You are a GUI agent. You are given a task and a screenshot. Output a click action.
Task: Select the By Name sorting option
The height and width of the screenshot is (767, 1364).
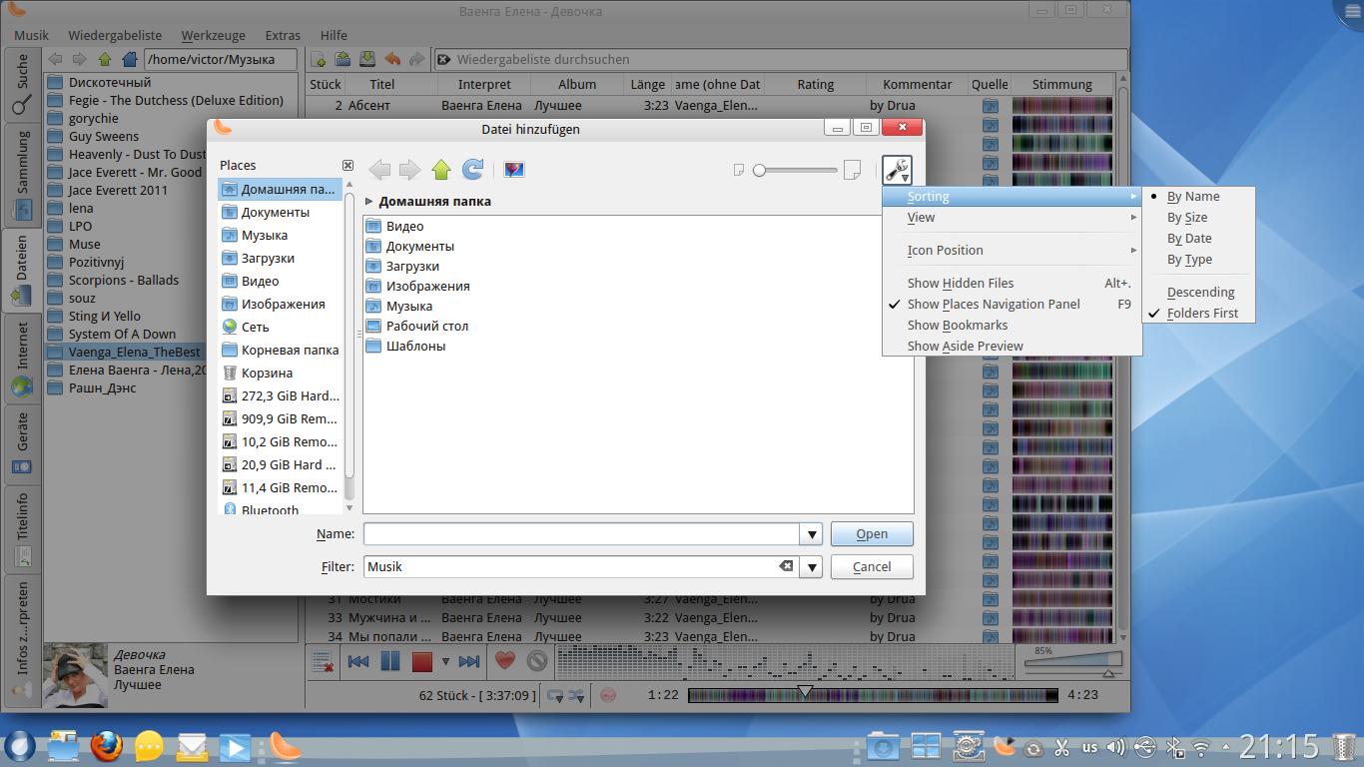tap(1192, 197)
